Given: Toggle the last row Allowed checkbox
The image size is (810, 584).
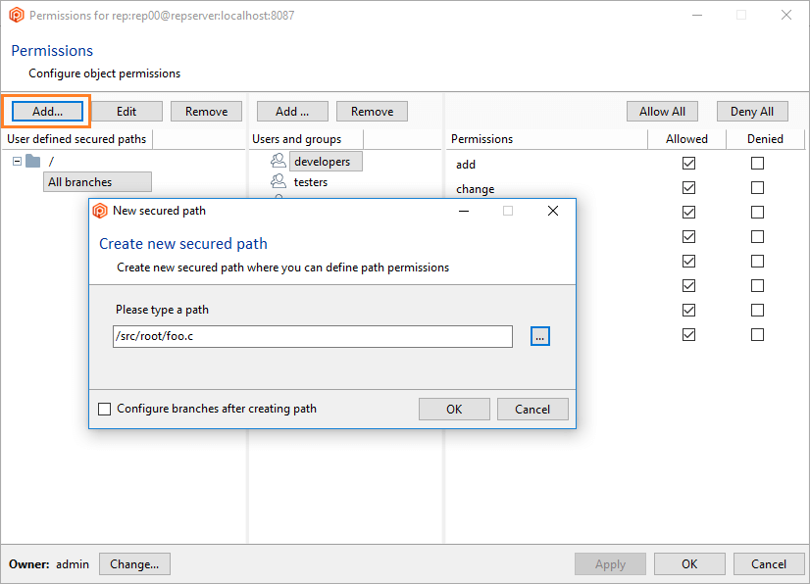Looking at the screenshot, I should tap(688, 334).
